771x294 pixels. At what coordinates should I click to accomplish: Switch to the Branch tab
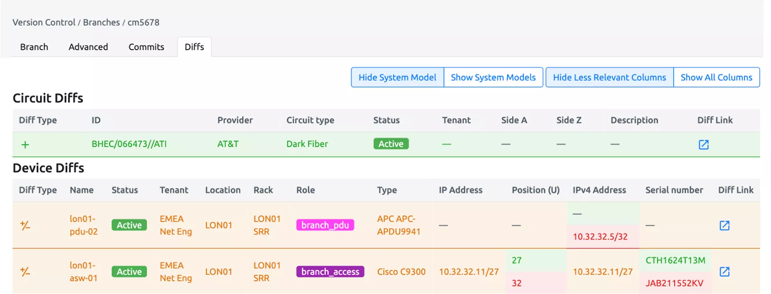coord(34,47)
